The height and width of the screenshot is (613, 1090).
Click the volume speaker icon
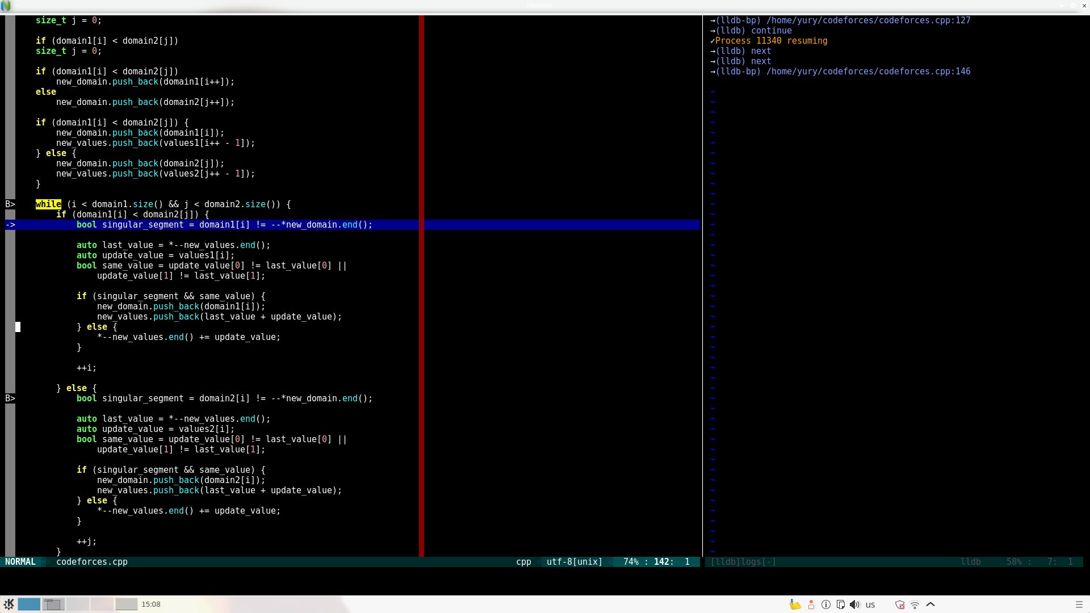pyautogui.click(x=855, y=604)
